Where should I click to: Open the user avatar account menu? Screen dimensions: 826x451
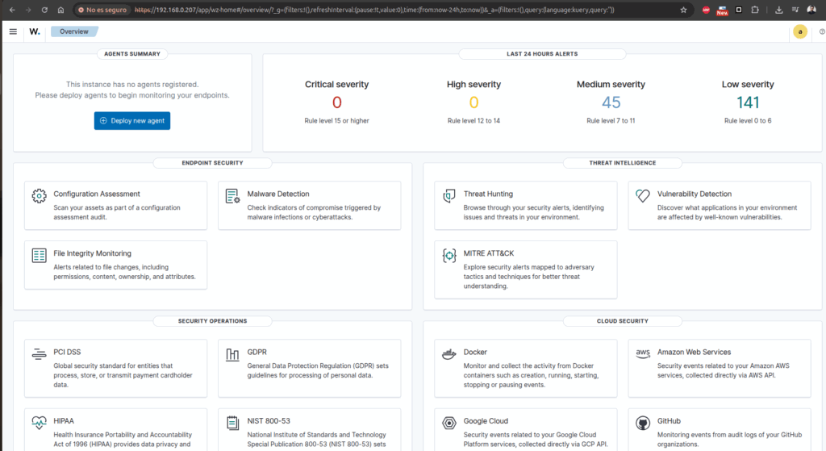point(799,31)
